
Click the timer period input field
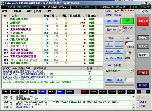(129, 43)
